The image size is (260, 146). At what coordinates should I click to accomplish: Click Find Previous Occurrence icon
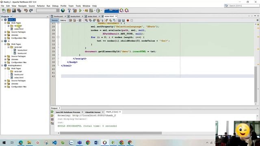tap(90, 20)
